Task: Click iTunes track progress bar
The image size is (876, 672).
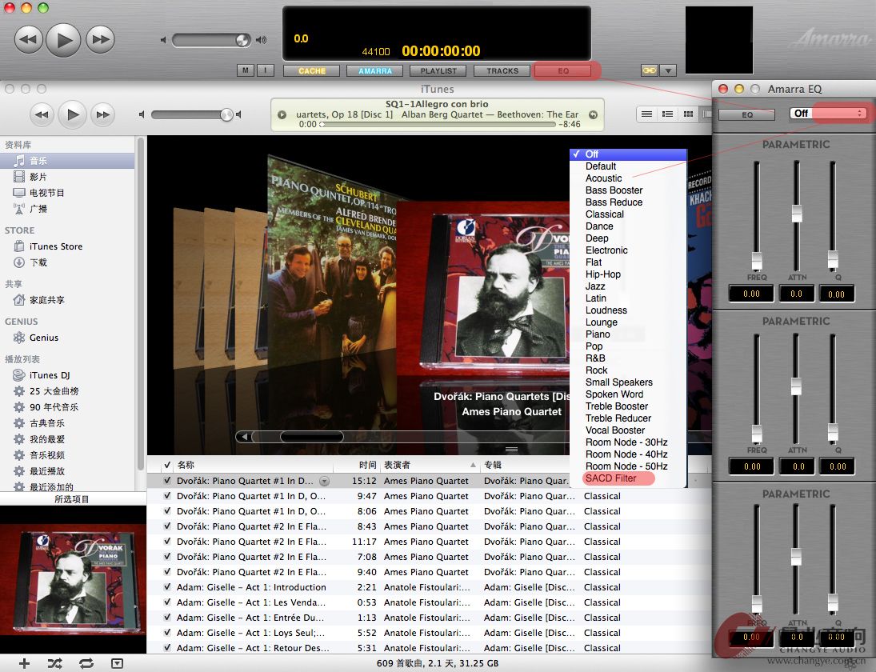Action: (x=438, y=125)
